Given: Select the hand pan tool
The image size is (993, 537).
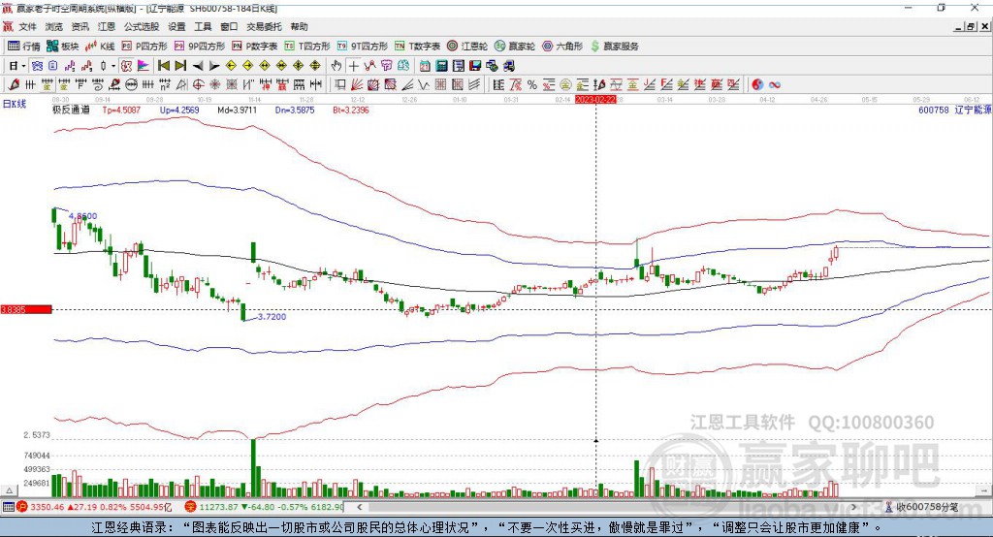Looking at the screenshot, I should point(336,66).
